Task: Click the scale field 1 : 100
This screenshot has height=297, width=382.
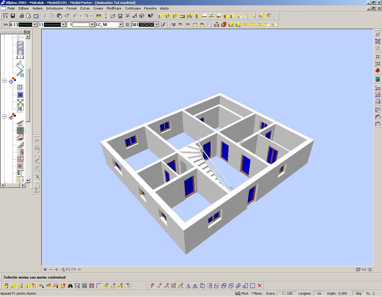Action: point(287,293)
